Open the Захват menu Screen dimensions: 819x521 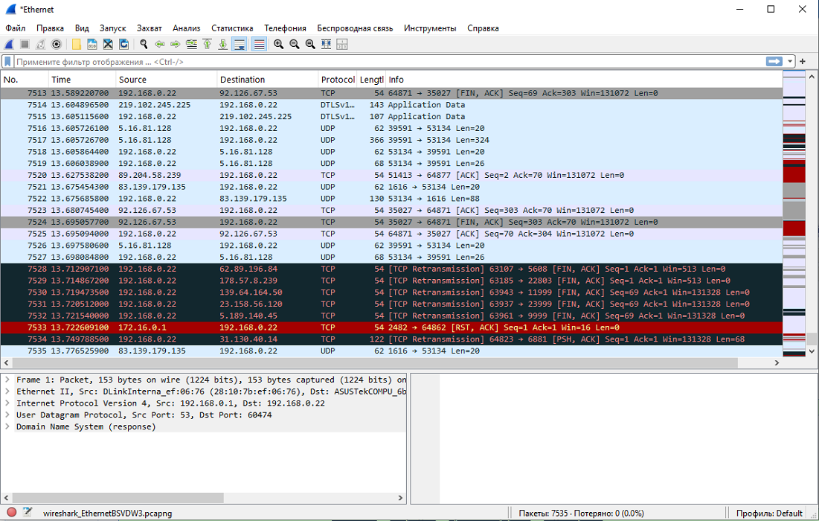(x=150, y=28)
